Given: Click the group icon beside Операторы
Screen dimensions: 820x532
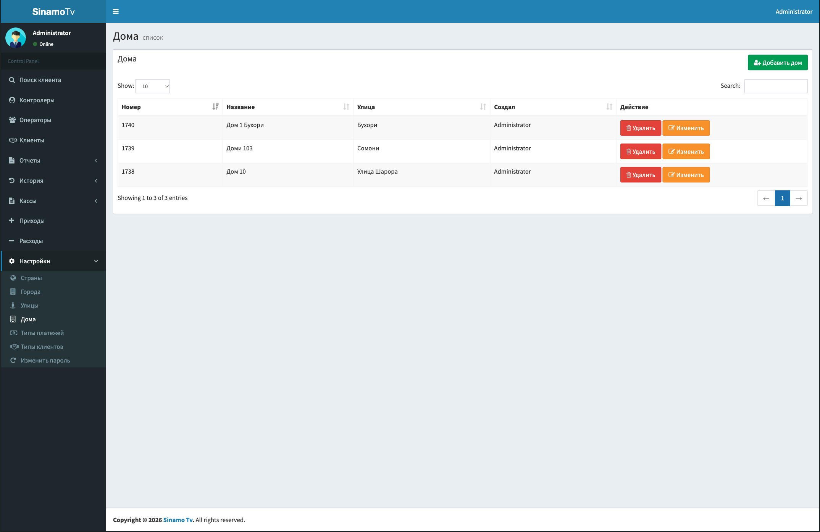Looking at the screenshot, I should pyautogui.click(x=12, y=120).
